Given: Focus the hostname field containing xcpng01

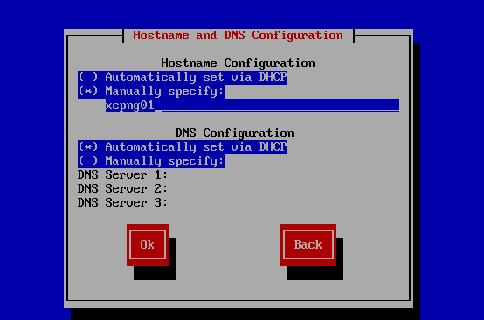Looking at the screenshot, I should [252, 106].
